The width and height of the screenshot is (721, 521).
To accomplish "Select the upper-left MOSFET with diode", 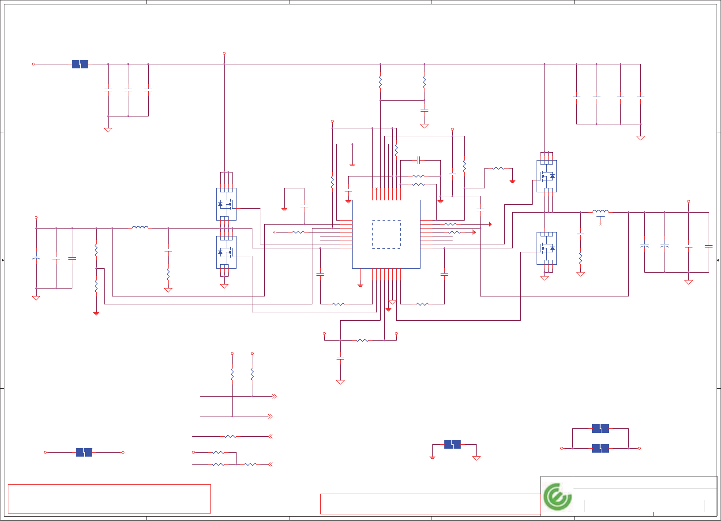I will (226, 204).
